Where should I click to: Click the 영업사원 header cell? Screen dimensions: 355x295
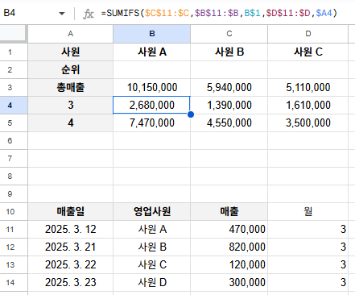[x=152, y=211]
